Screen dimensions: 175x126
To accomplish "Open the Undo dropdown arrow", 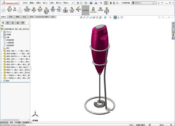I will pyautogui.click(x=103, y=3).
